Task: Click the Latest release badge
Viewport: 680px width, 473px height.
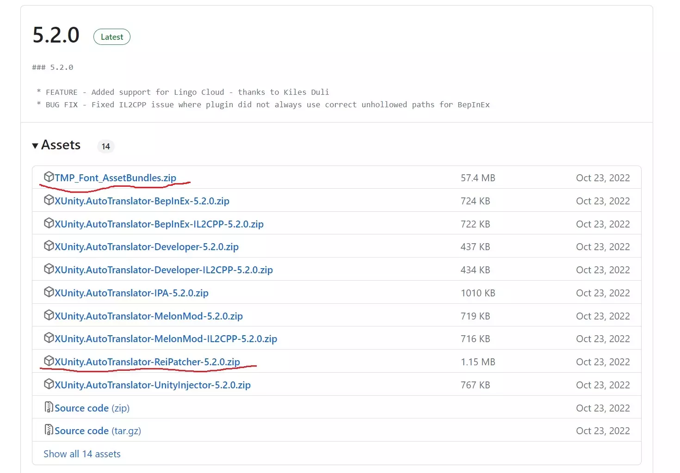Action: 112,37
